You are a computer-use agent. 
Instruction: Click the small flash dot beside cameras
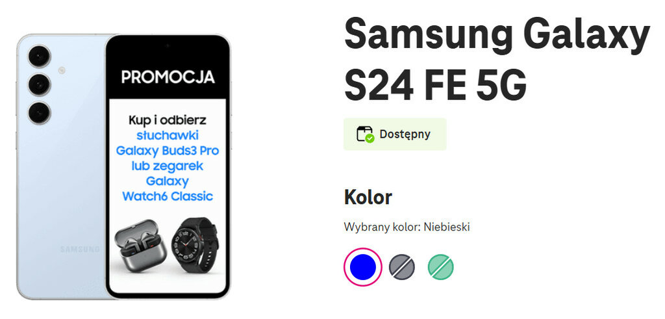60,70
